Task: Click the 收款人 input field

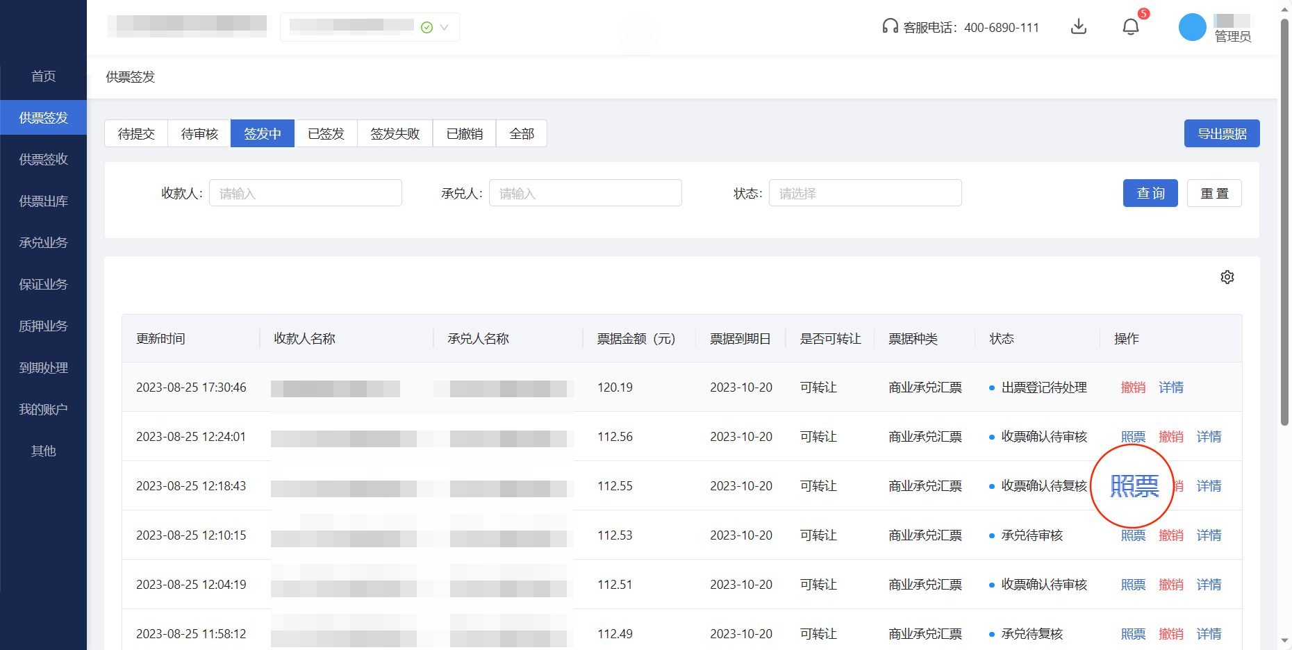Action: (x=306, y=193)
